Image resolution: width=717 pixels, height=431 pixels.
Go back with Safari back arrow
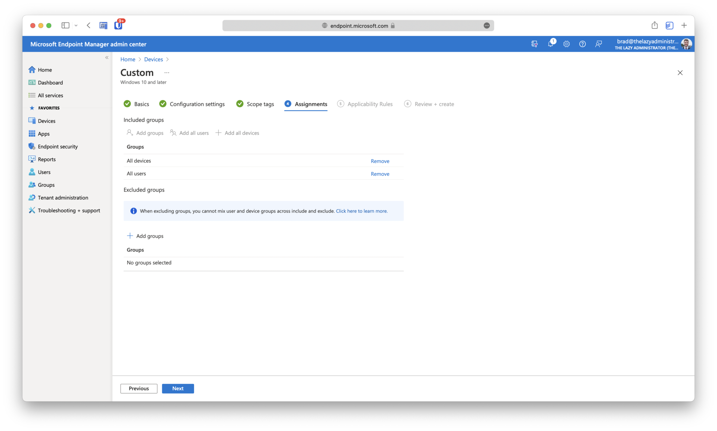(89, 25)
